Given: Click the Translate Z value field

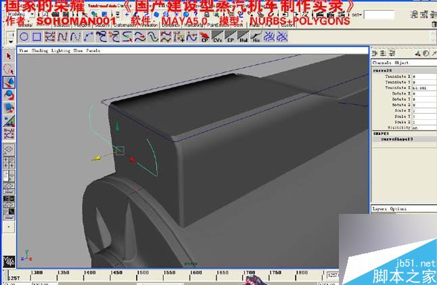Looking at the screenshot, I should coord(424,88).
